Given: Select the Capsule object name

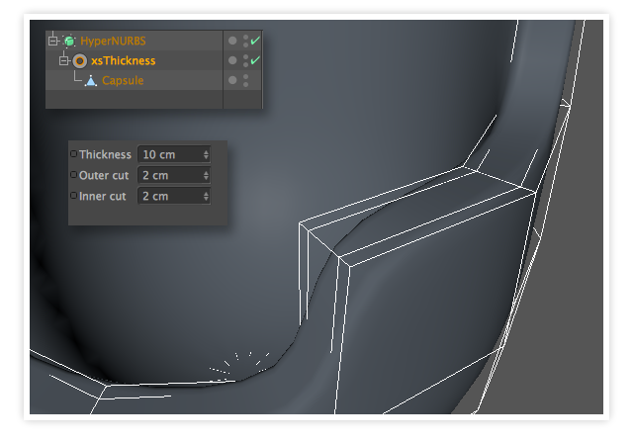Looking at the screenshot, I should pos(123,81).
